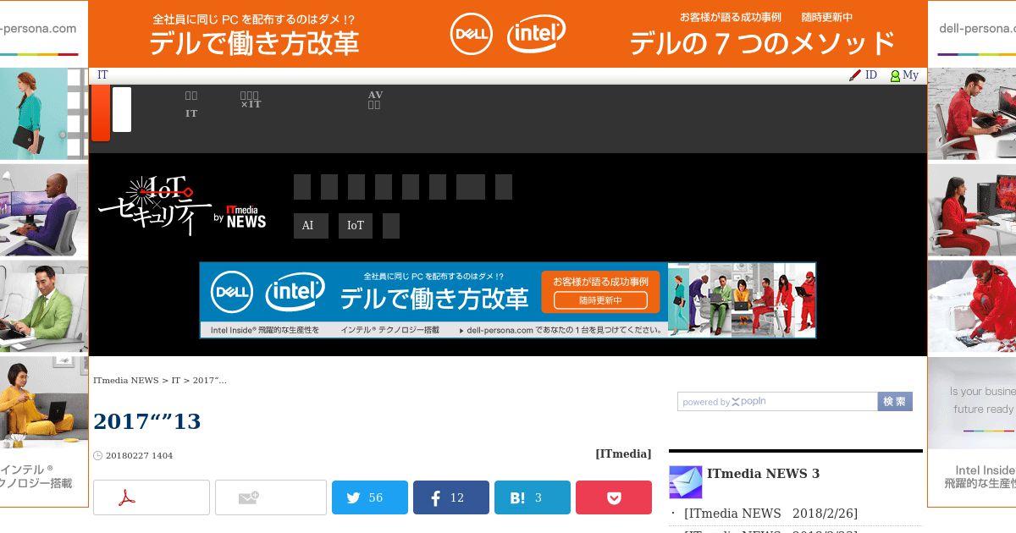Save the article with the Pocket button

pyautogui.click(x=614, y=497)
